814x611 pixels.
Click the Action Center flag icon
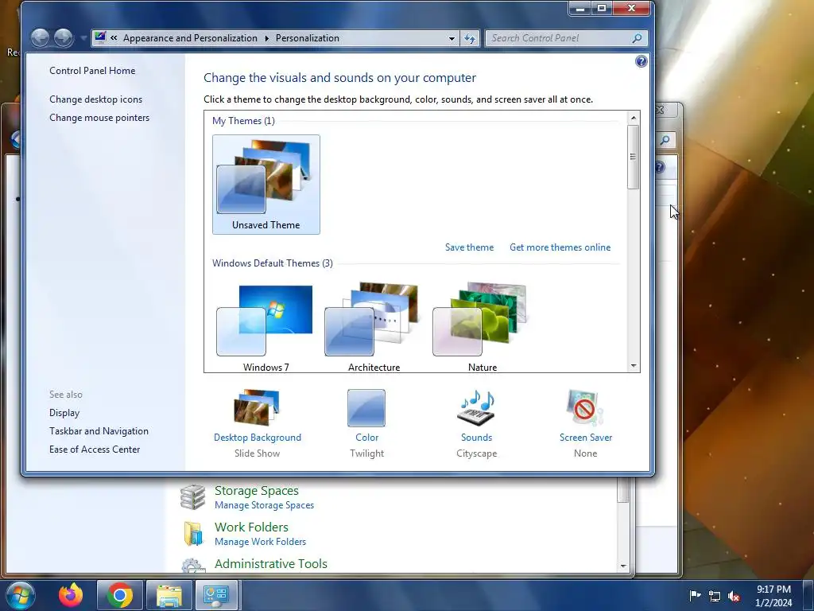click(x=695, y=595)
